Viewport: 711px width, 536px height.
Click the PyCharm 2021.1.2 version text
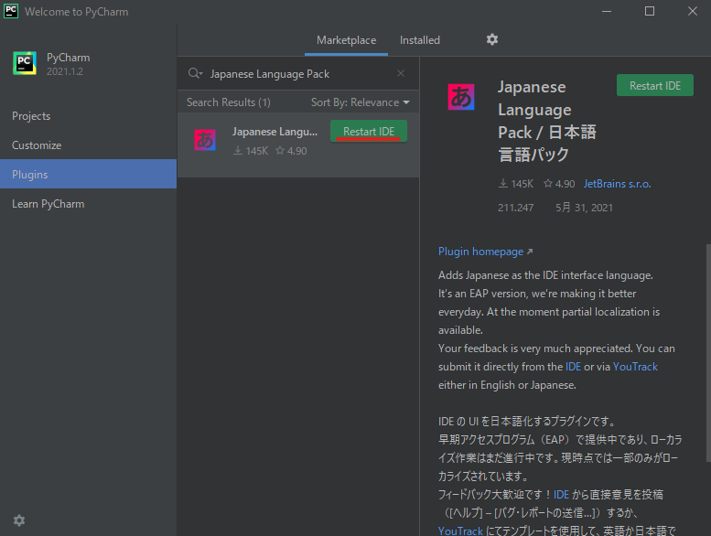(x=65, y=71)
